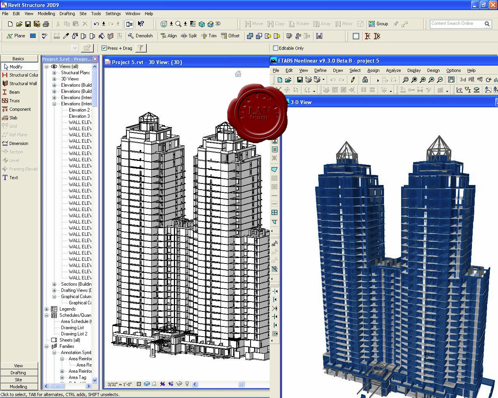This screenshot has width=498, height=398.
Task: Click the Split tool
Action: (189, 36)
